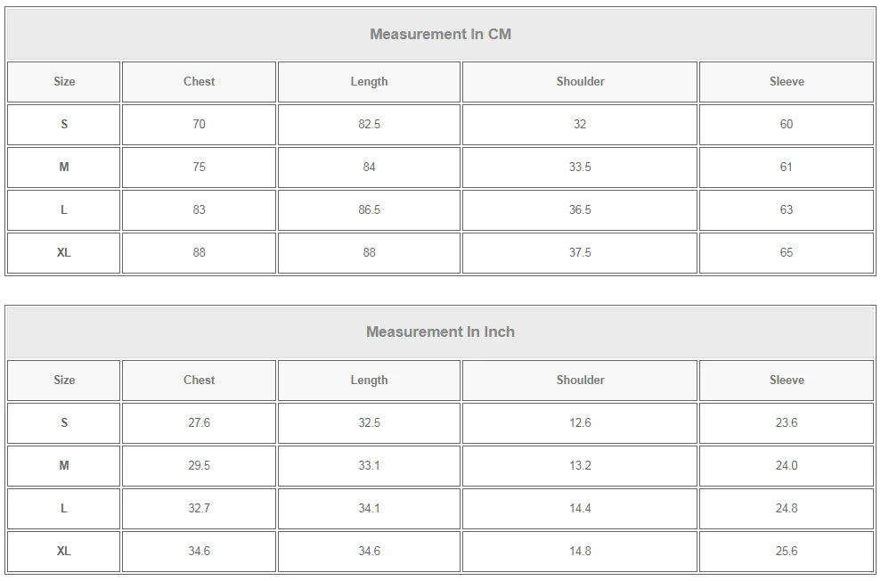Viewport: 889px width, 581px height.
Task: Select the M size label in the Inch table
Action: [x=64, y=466]
